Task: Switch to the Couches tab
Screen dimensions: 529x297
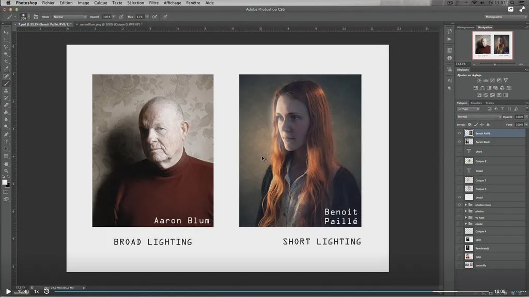Action: coord(476,103)
